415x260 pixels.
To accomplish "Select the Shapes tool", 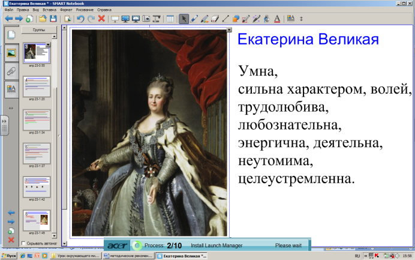I will tap(236, 19).
